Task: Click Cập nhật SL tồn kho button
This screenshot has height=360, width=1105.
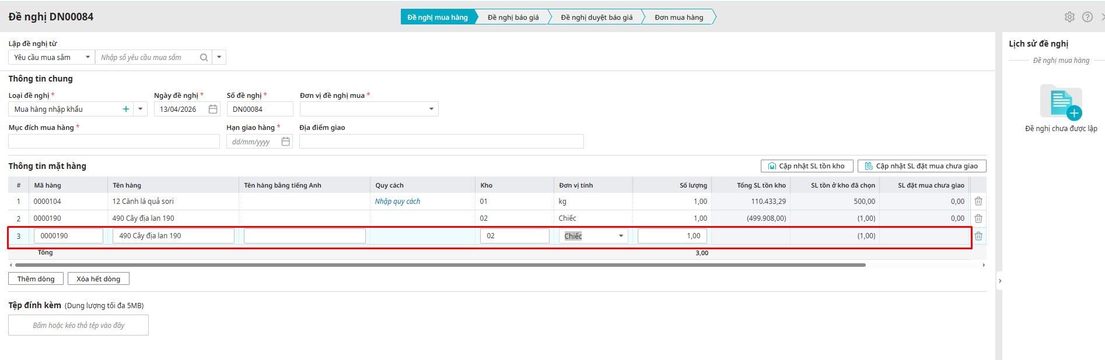Action: click(807, 166)
